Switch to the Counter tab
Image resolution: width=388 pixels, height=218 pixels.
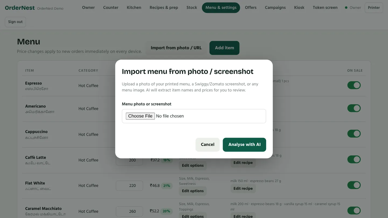coord(111,8)
